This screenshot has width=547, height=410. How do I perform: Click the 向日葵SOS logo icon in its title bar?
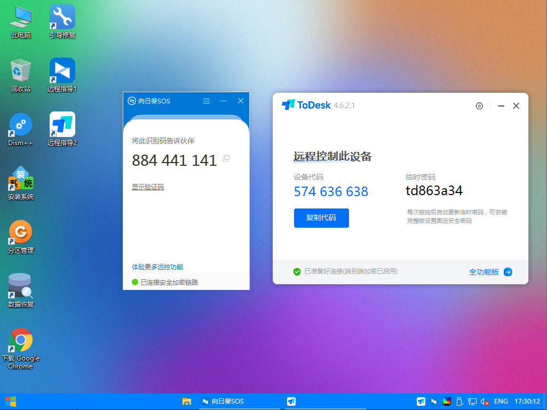point(131,101)
